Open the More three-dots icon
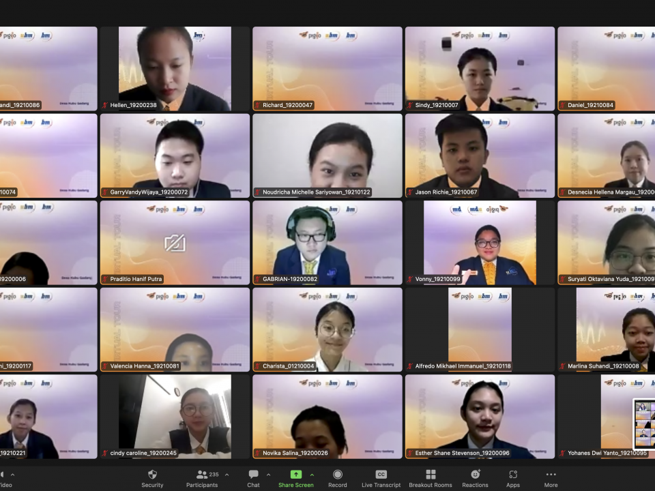The width and height of the screenshot is (655, 491). pos(551,475)
